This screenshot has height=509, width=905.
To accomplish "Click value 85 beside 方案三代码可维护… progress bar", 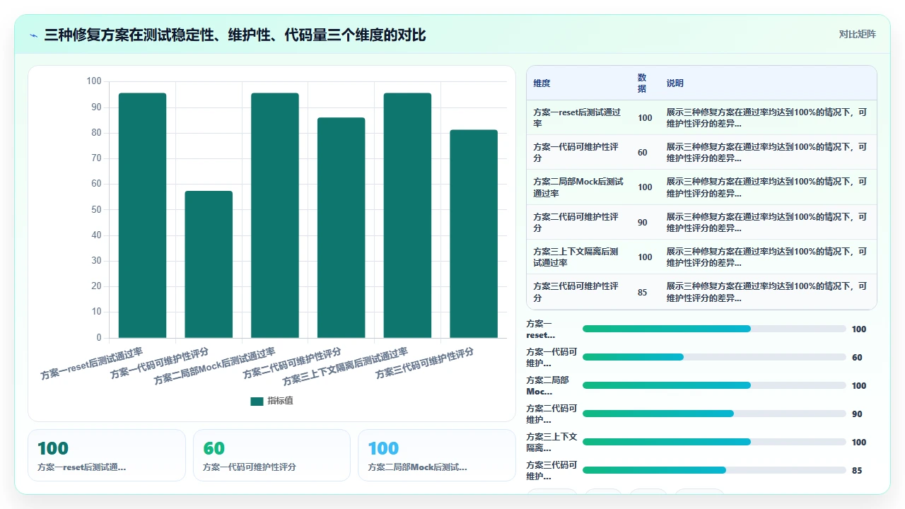I will coord(857,471).
